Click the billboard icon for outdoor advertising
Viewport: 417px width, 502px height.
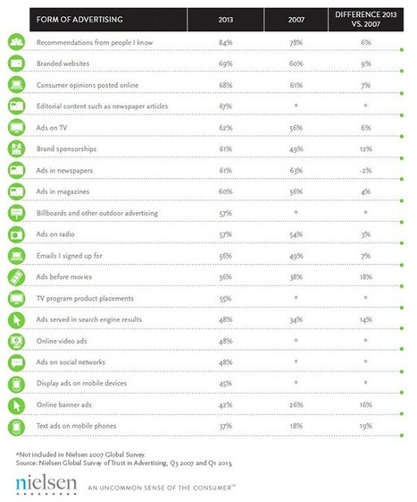tap(16, 213)
